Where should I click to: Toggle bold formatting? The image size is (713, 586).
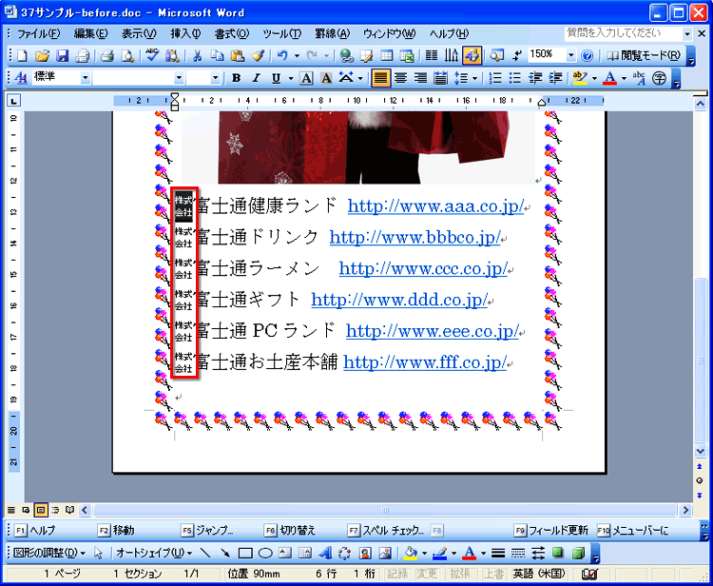pyautogui.click(x=236, y=78)
